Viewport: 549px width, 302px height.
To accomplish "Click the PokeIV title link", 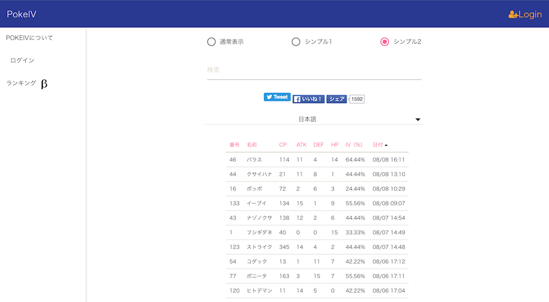I will coord(21,14).
